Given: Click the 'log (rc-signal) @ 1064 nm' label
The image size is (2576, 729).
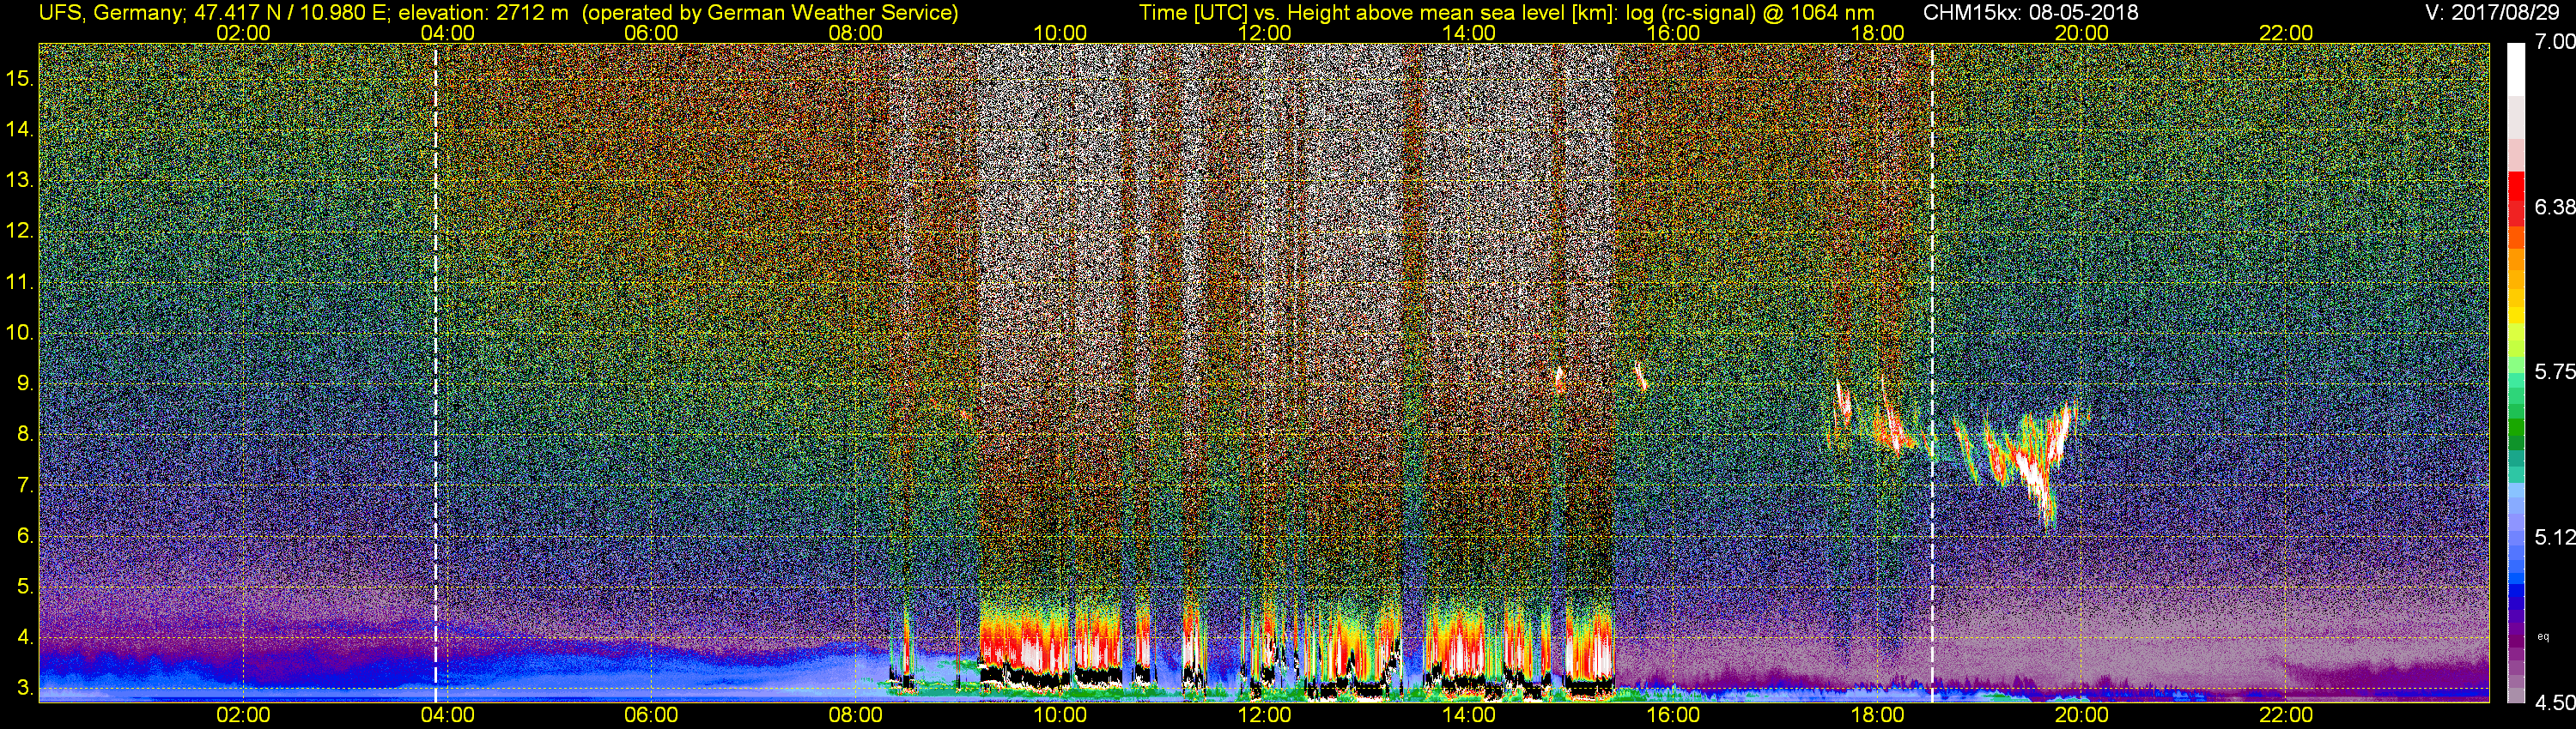Looking at the screenshot, I should [1750, 13].
